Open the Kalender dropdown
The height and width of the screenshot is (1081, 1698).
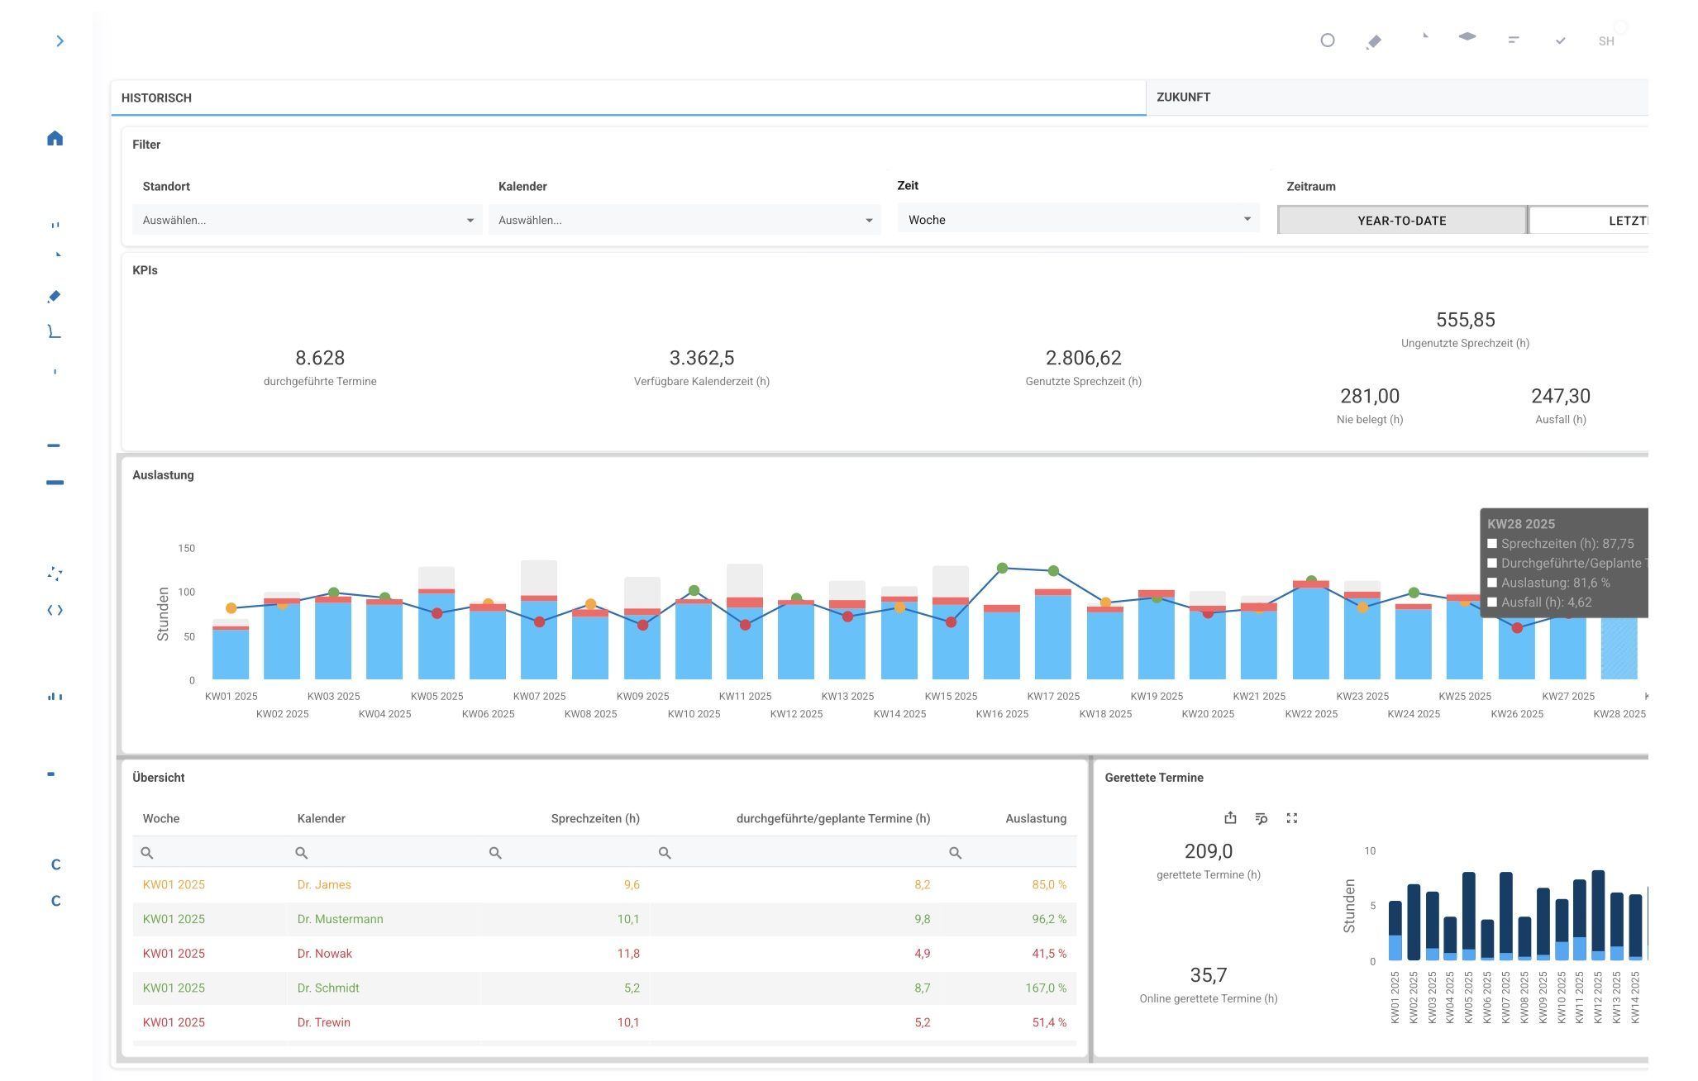pyautogui.click(x=684, y=220)
